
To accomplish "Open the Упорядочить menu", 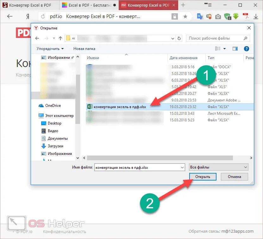I will [x=50, y=49].
